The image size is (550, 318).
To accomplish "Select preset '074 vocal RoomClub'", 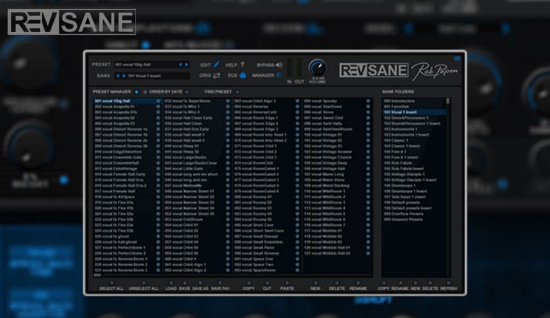I will click(264, 163).
